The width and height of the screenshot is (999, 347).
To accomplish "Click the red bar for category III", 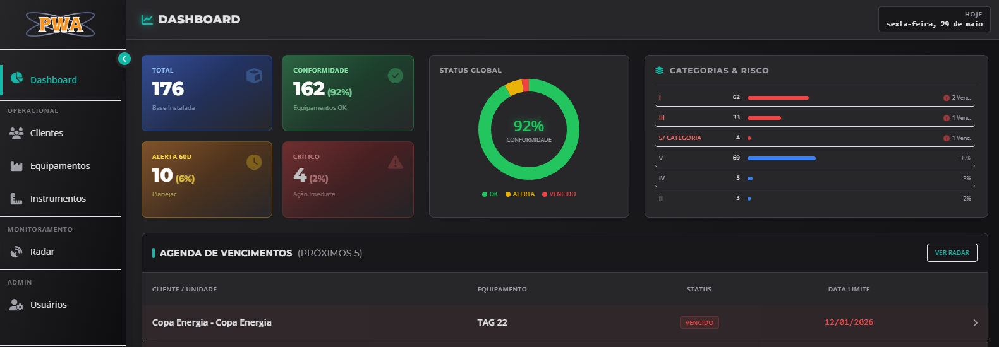I will (764, 118).
